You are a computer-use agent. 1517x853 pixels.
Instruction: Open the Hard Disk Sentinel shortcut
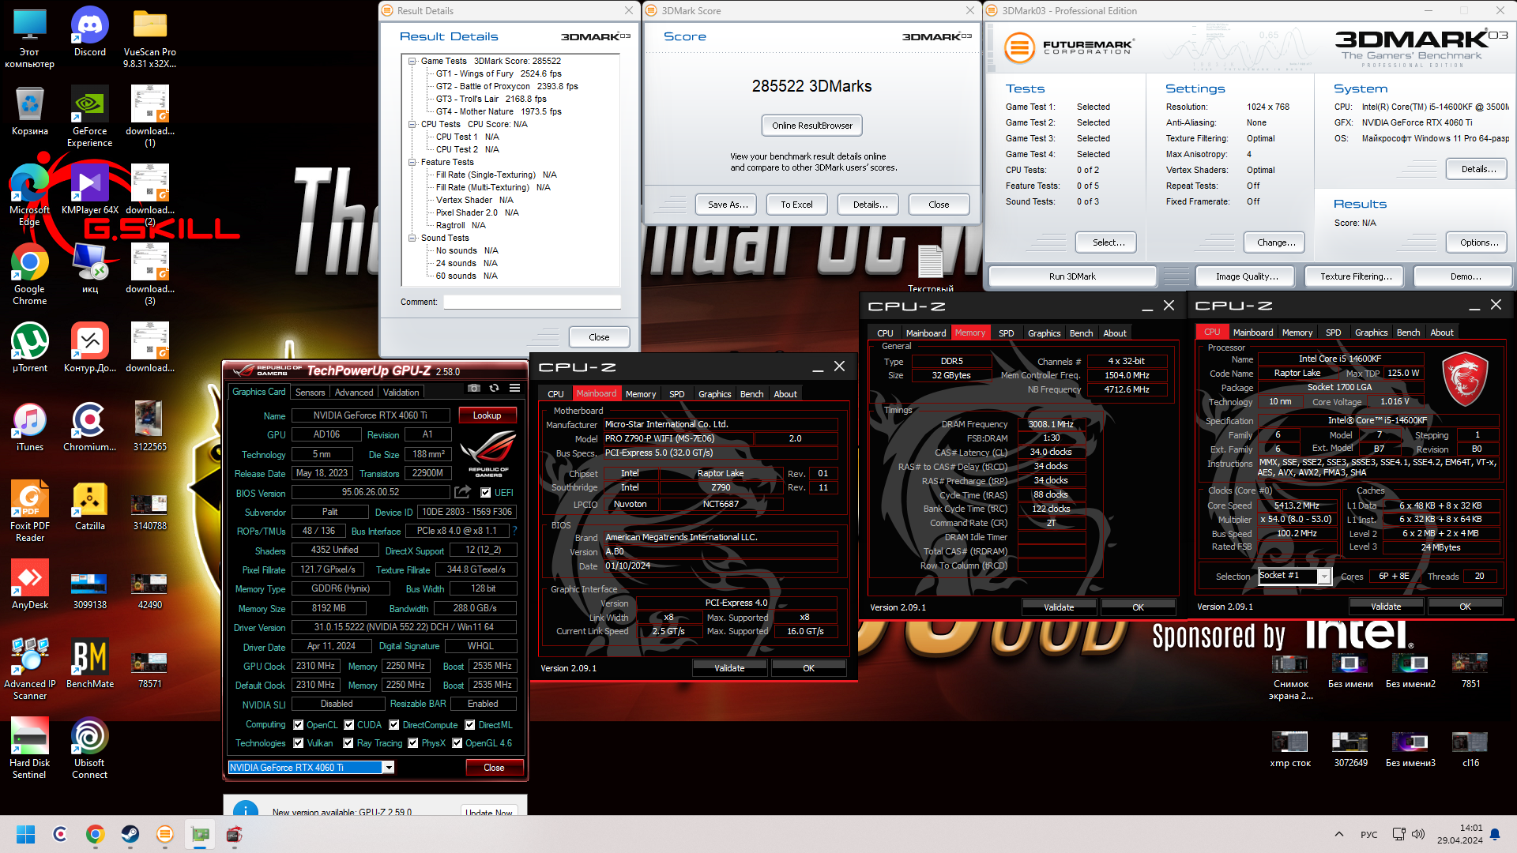pos(30,748)
